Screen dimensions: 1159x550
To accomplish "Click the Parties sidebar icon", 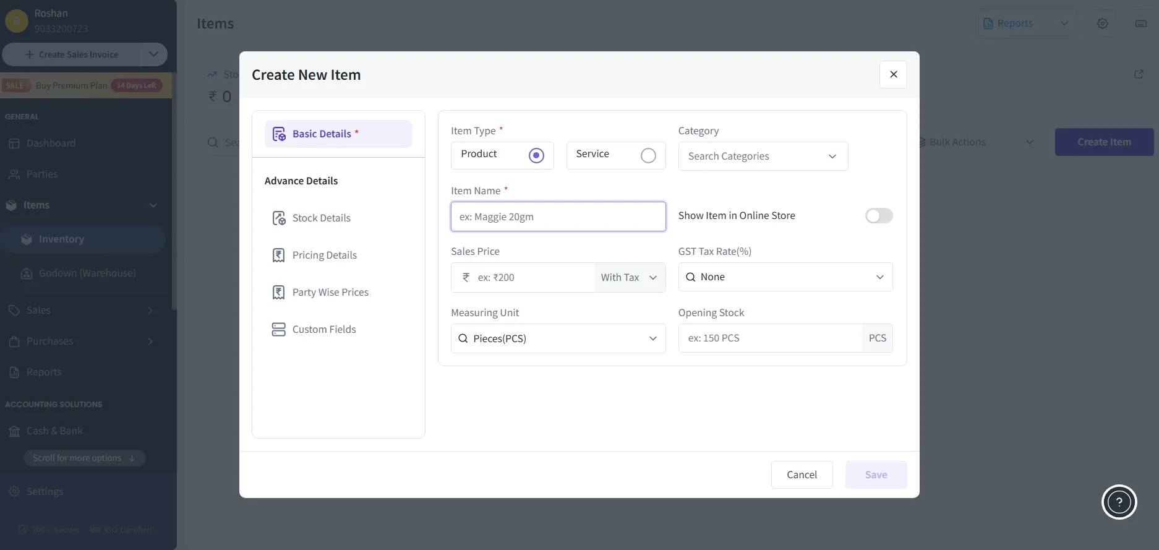I will tap(14, 174).
